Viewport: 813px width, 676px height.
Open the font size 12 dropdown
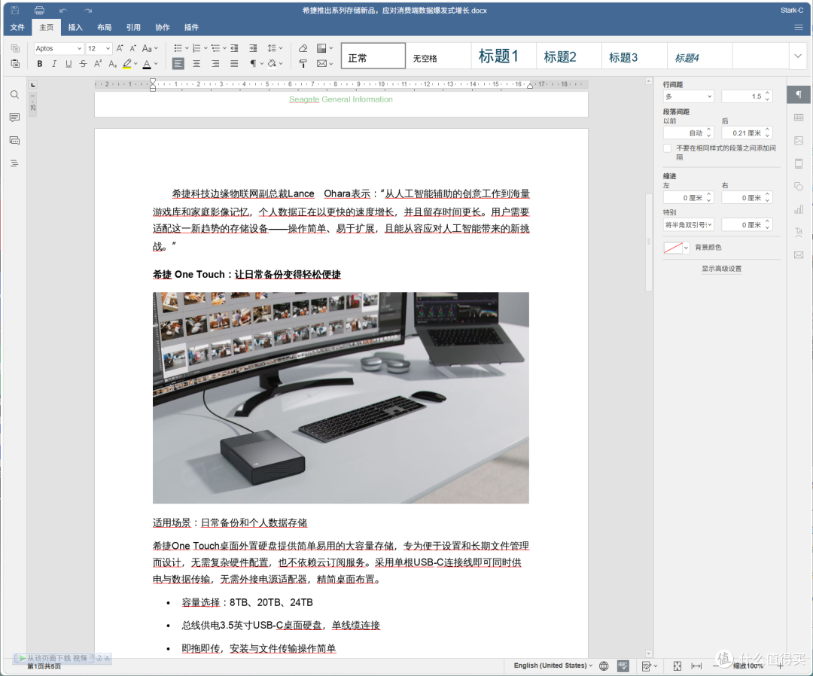(108, 48)
